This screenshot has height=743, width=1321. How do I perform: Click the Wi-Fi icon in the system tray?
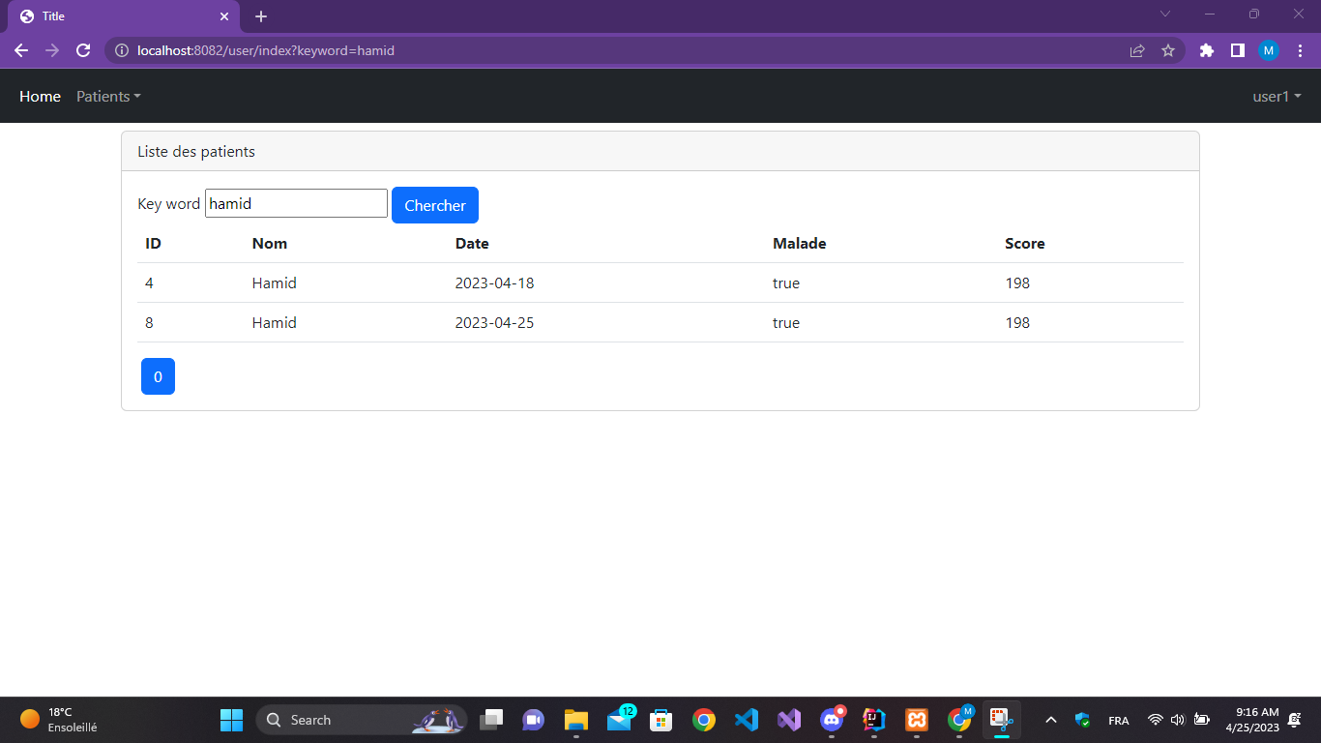click(x=1155, y=720)
